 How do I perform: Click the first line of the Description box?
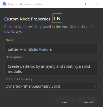pyautogui.click(x=49, y=66)
